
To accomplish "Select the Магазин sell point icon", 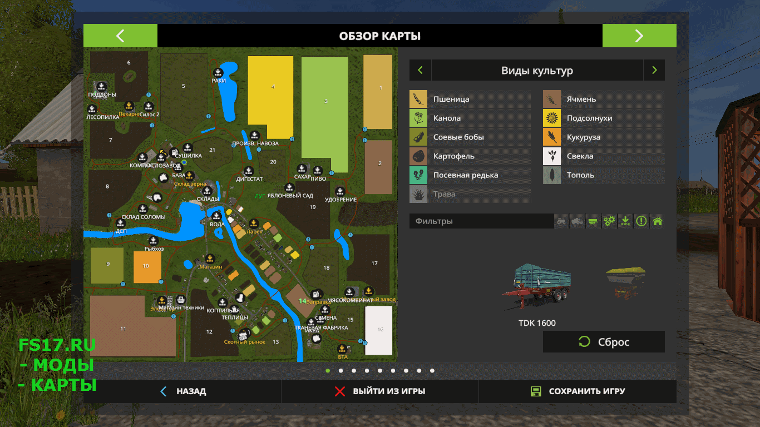I will click(x=210, y=259).
